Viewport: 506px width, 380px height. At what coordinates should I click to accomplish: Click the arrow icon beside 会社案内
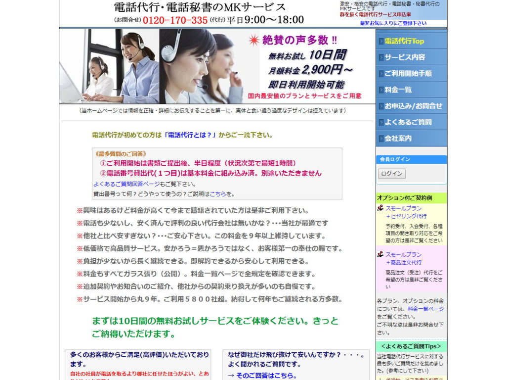click(x=380, y=139)
